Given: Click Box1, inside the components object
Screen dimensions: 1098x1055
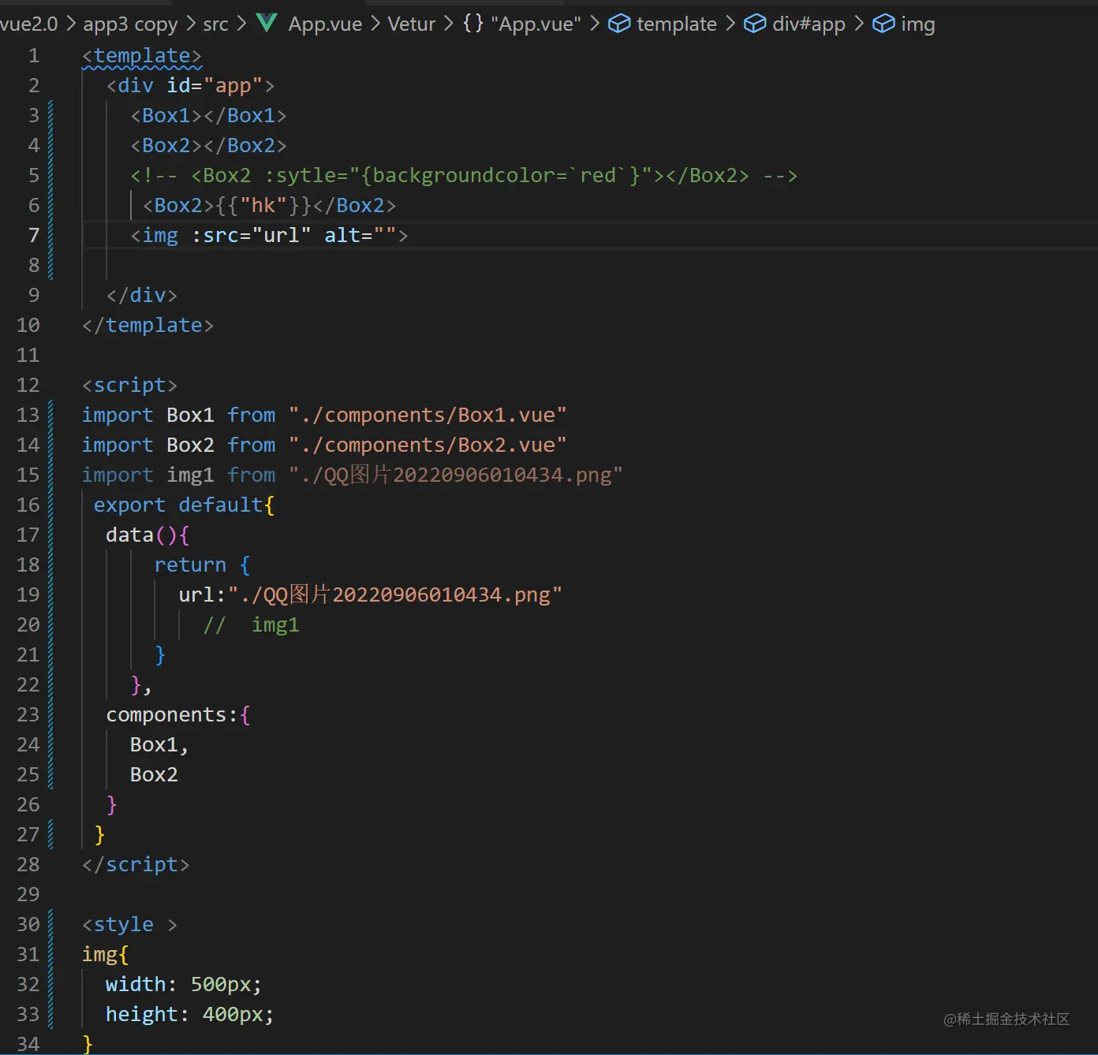Looking at the screenshot, I should click(x=159, y=745).
